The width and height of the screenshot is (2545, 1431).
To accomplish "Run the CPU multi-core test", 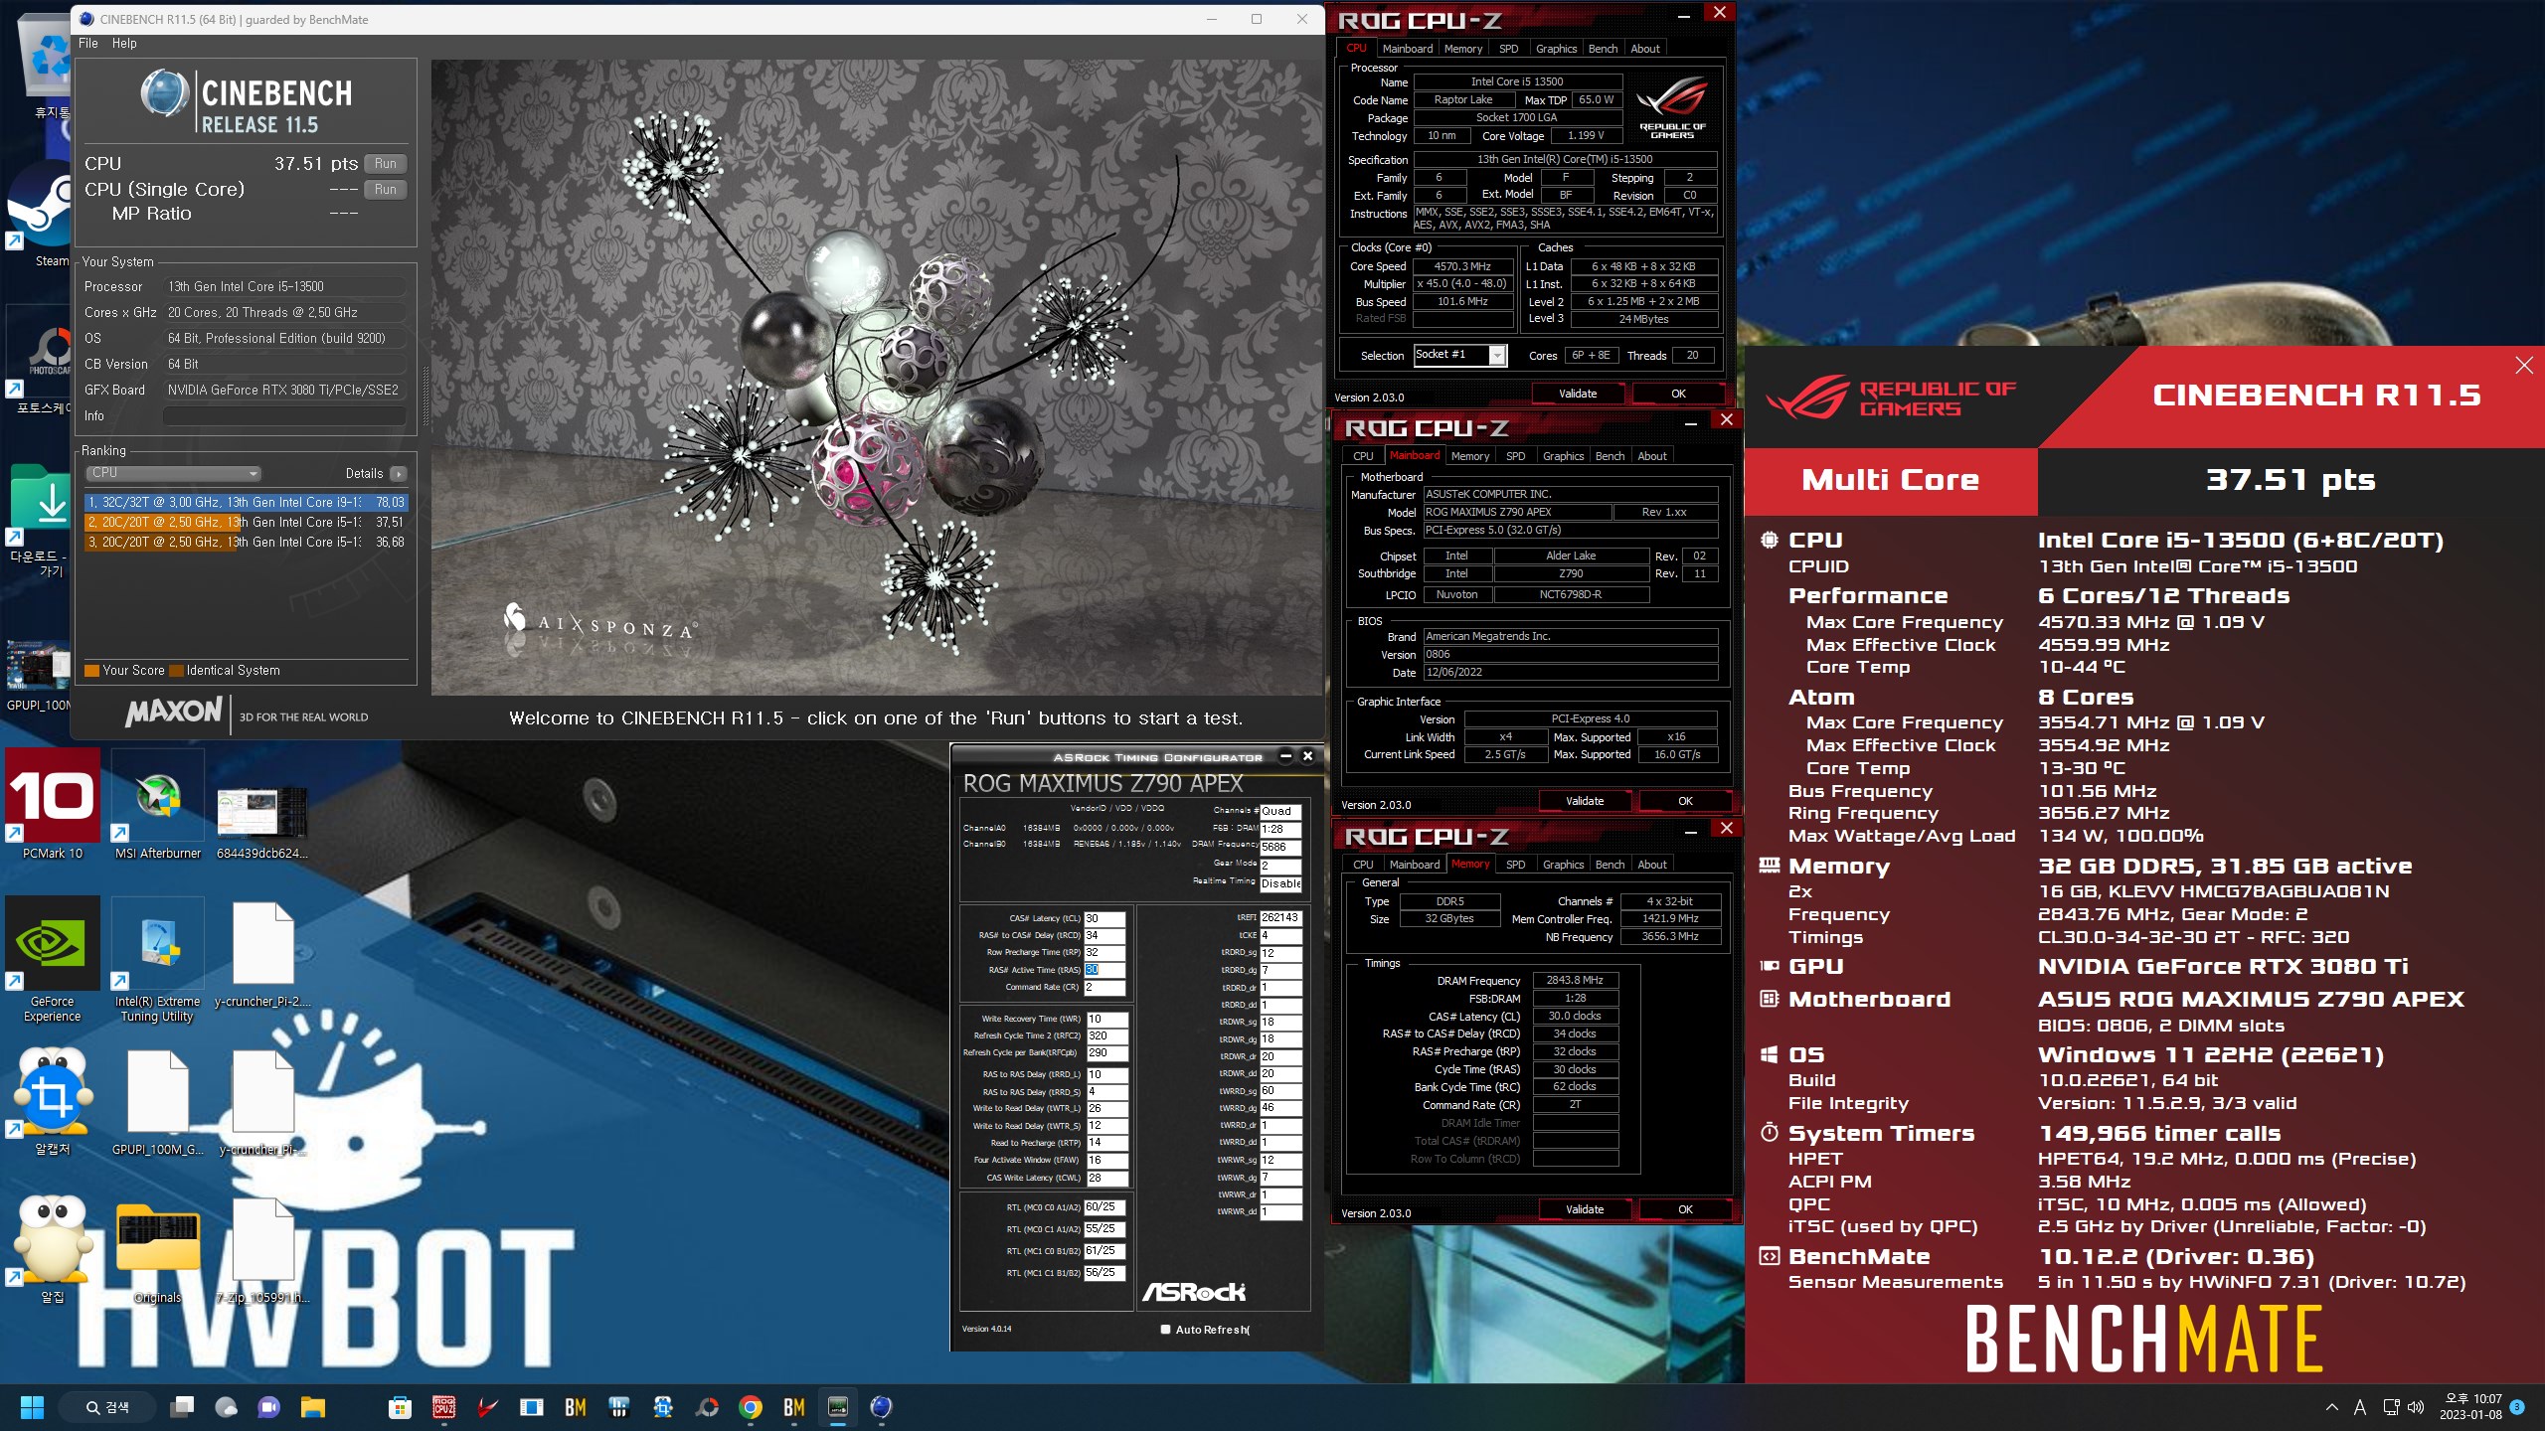I will 386,164.
